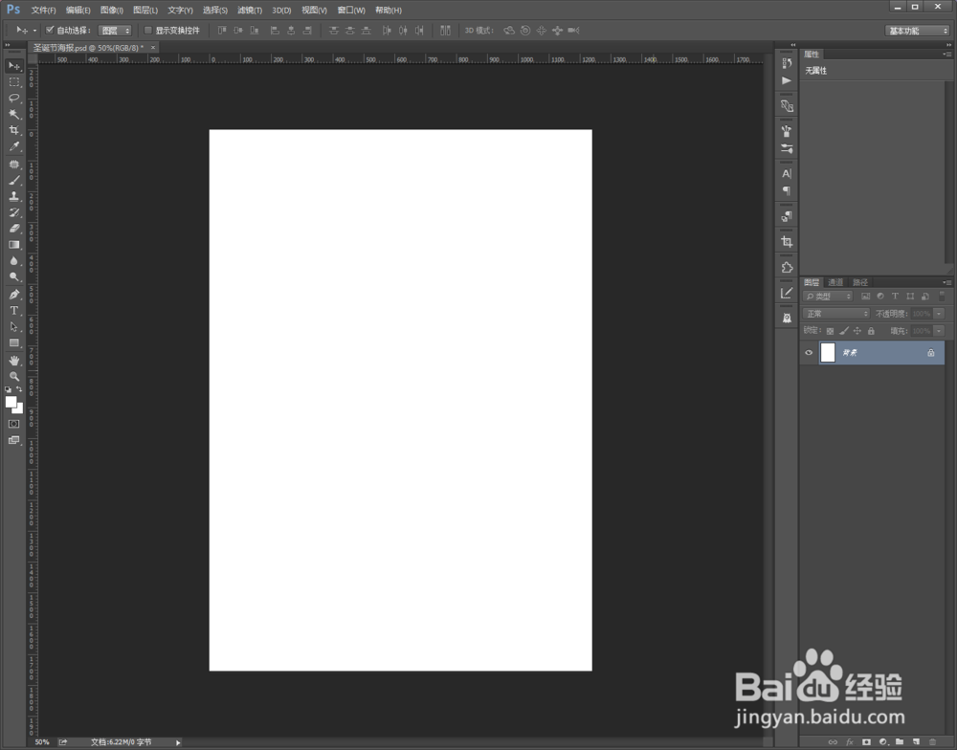Open the tool preset picker arrow

click(34, 31)
